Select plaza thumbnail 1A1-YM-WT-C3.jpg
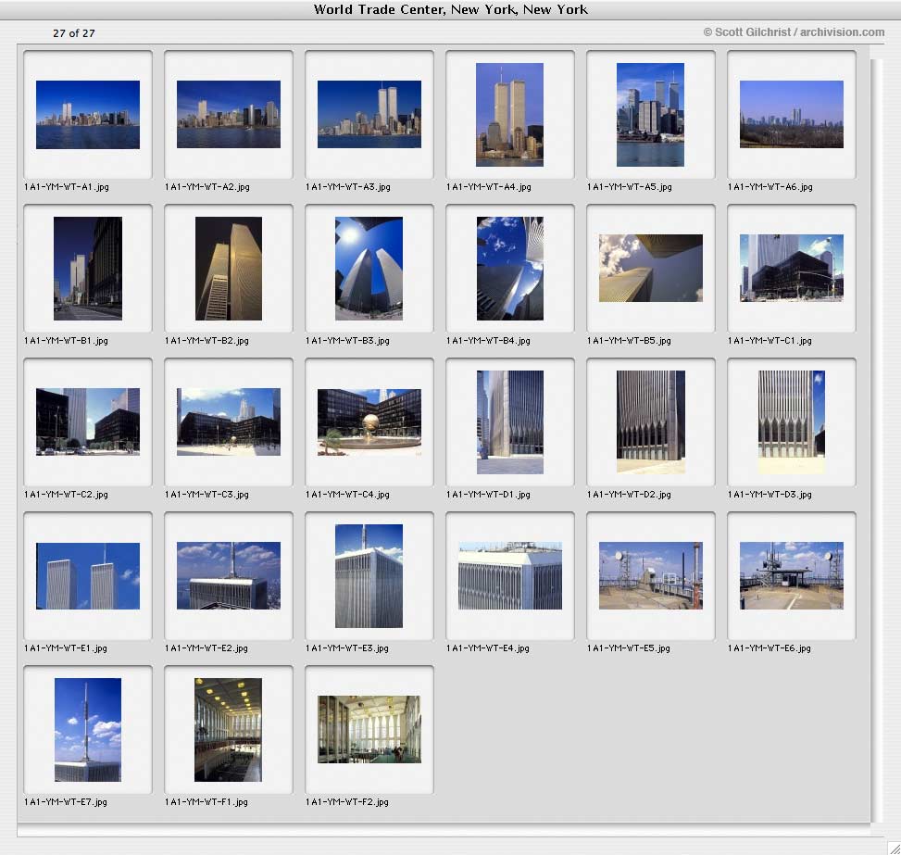This screenshot has height=855, width=901. [x=229, y=422]
